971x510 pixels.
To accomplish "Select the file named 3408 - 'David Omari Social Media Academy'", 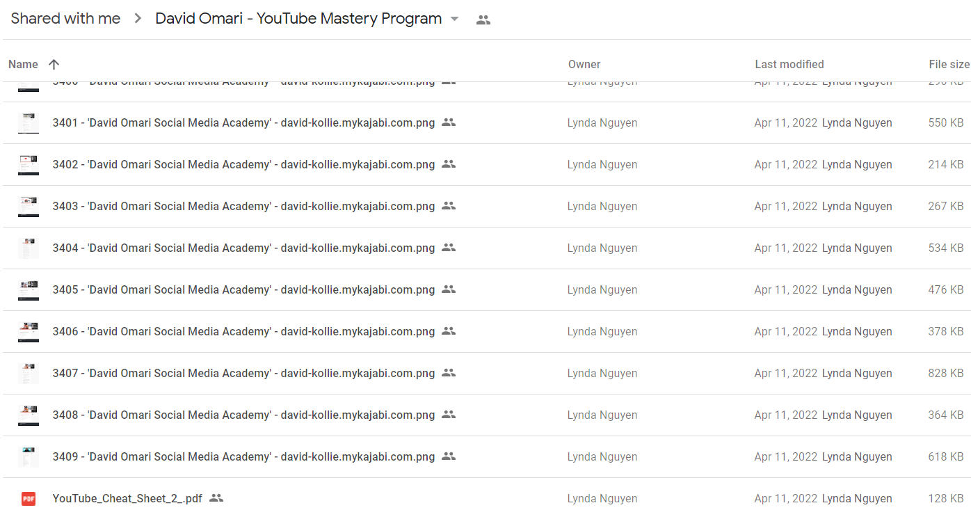I will 243,415.
